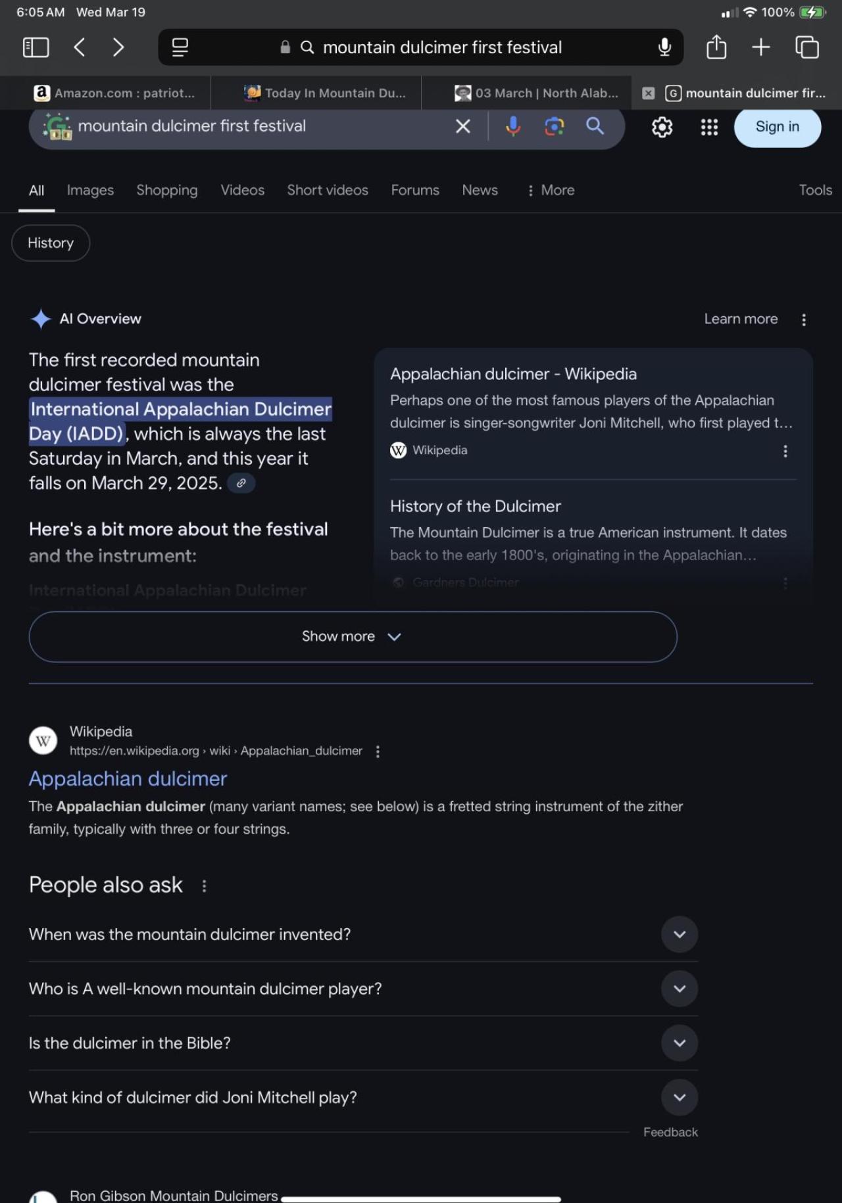Open tab overview icon in Safari
This screenshot has height=1203, width=842.
click(807, 47)
